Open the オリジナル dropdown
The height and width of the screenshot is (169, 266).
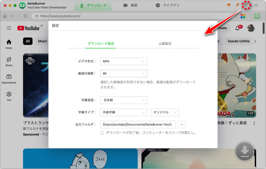165,112
